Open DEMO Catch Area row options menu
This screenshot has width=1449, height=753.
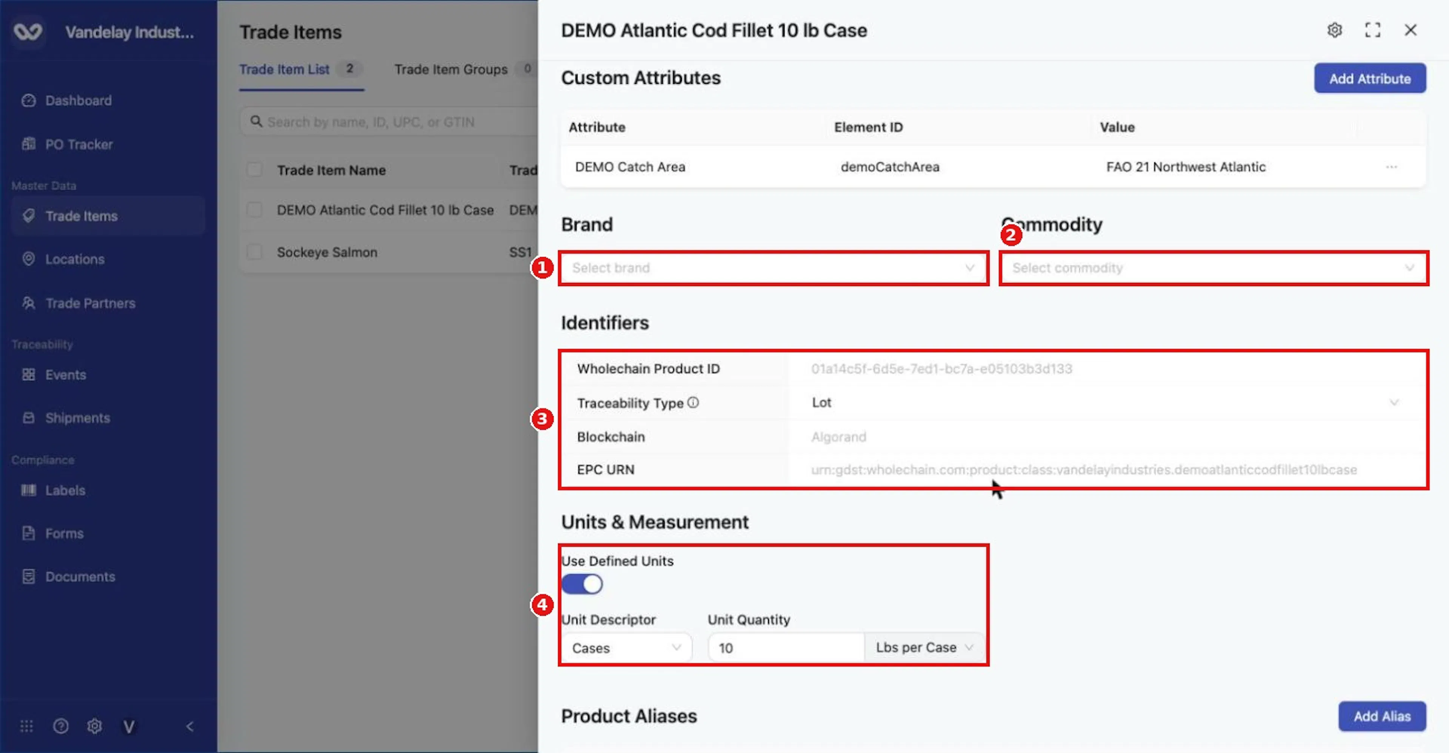click(x=1392, y=167)
